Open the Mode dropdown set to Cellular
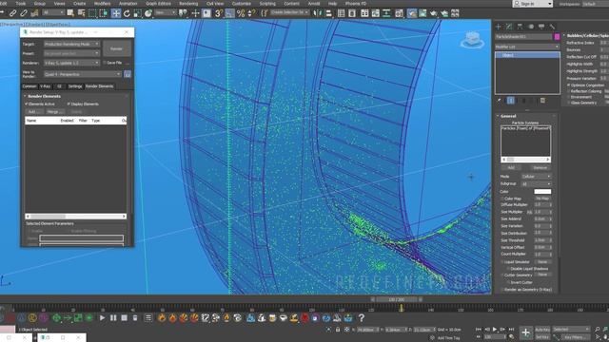 click(x=536, y=177)
